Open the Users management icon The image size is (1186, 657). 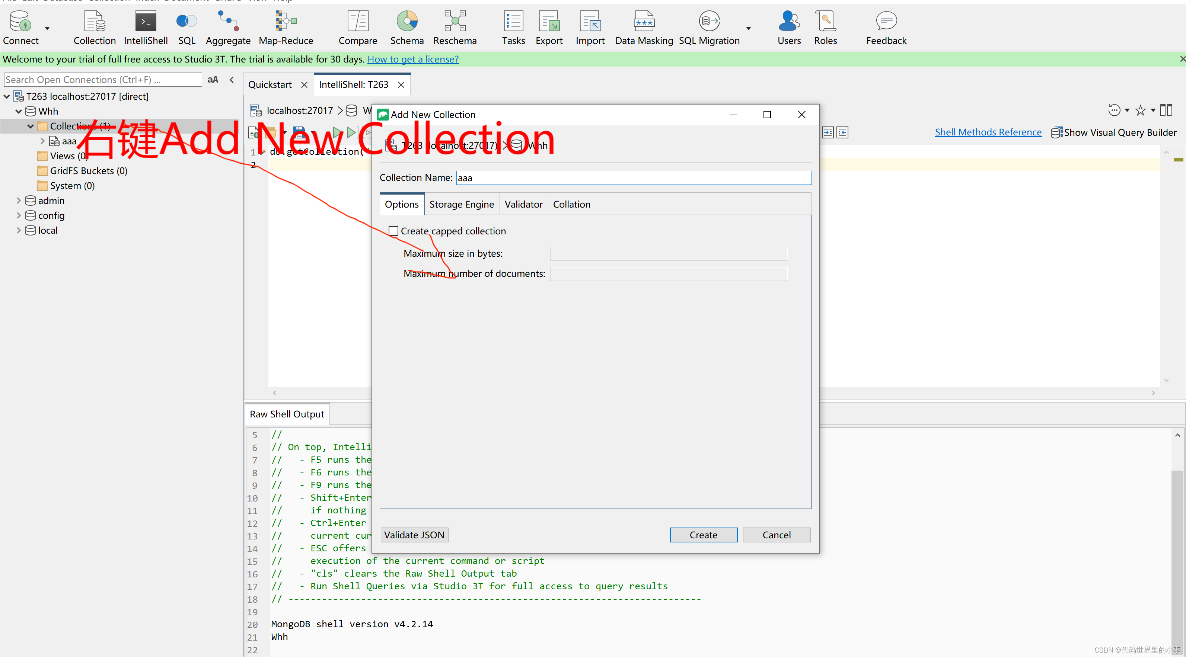click(x=789, y=28)
